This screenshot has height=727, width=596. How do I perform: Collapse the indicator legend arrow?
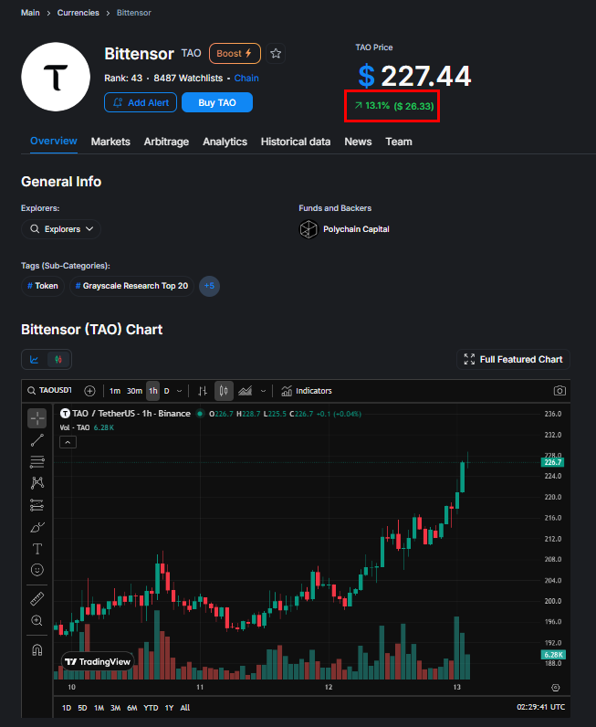[68, 442]
